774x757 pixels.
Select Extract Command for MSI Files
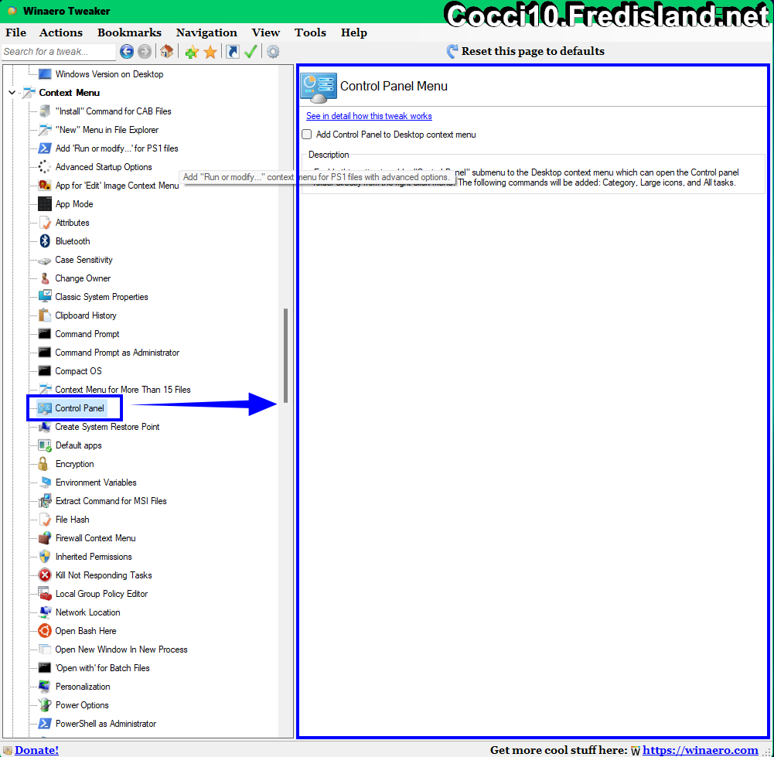111,501
